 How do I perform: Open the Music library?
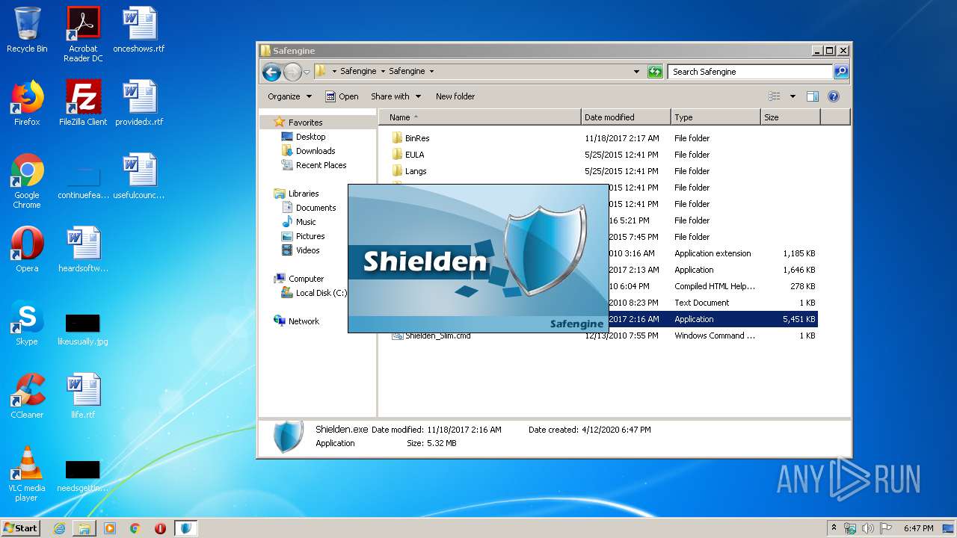click(x=306, y=222)
